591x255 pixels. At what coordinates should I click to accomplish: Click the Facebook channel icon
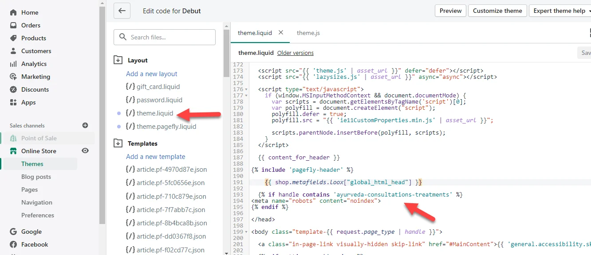(x=13, y=244)
